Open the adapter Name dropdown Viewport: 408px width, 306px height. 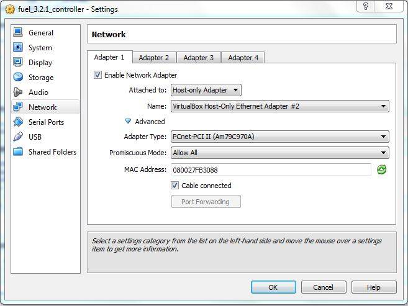click(279, 106)
